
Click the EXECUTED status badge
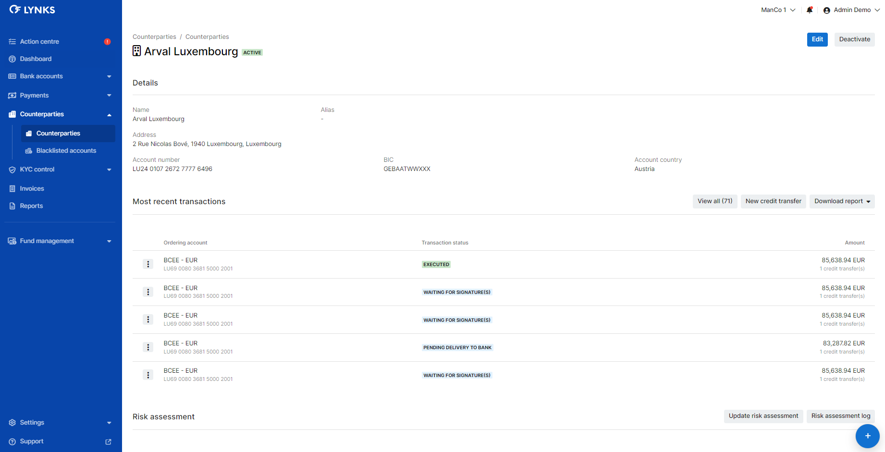tap(436, 265)
